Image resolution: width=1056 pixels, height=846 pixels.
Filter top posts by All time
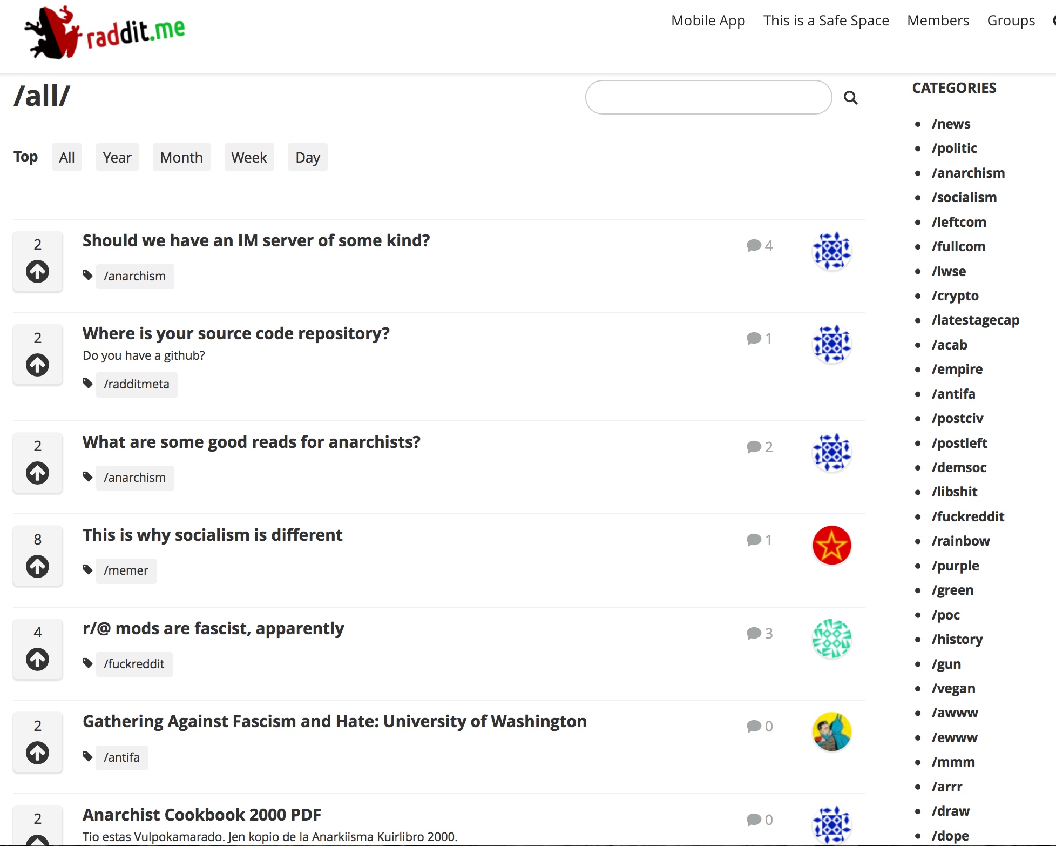click(67, 157)
